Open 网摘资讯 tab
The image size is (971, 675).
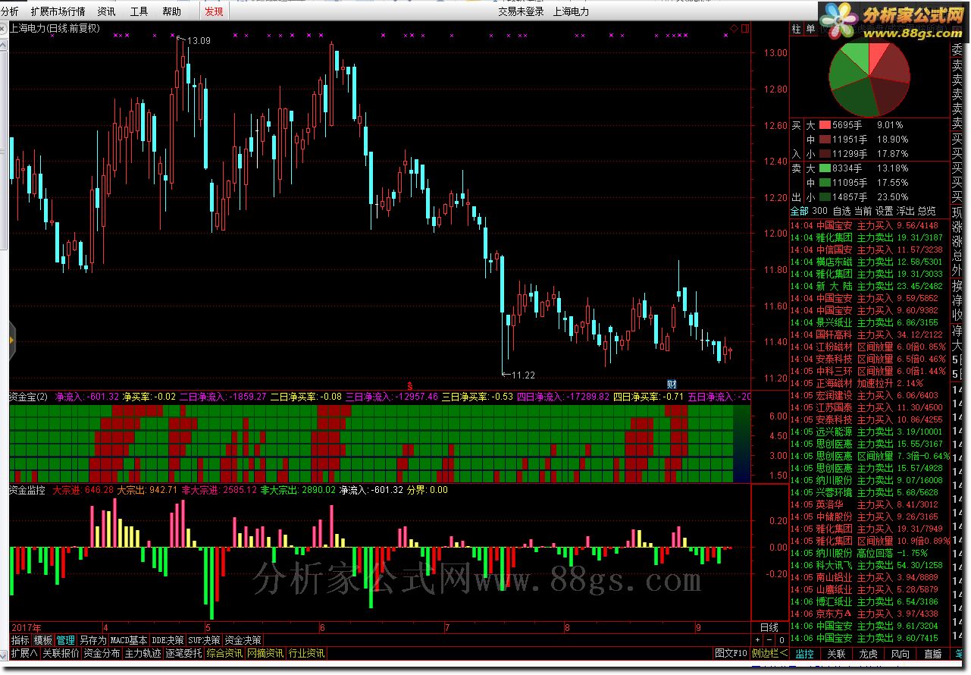pos(265,653)
